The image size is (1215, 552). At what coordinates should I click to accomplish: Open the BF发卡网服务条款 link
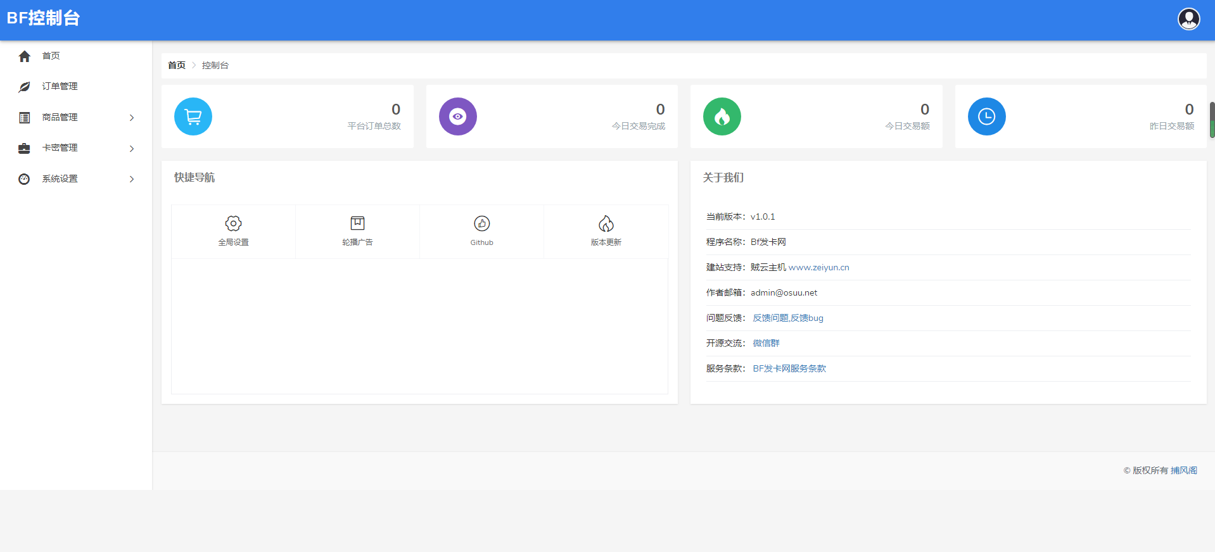click(x=789, y=369)
